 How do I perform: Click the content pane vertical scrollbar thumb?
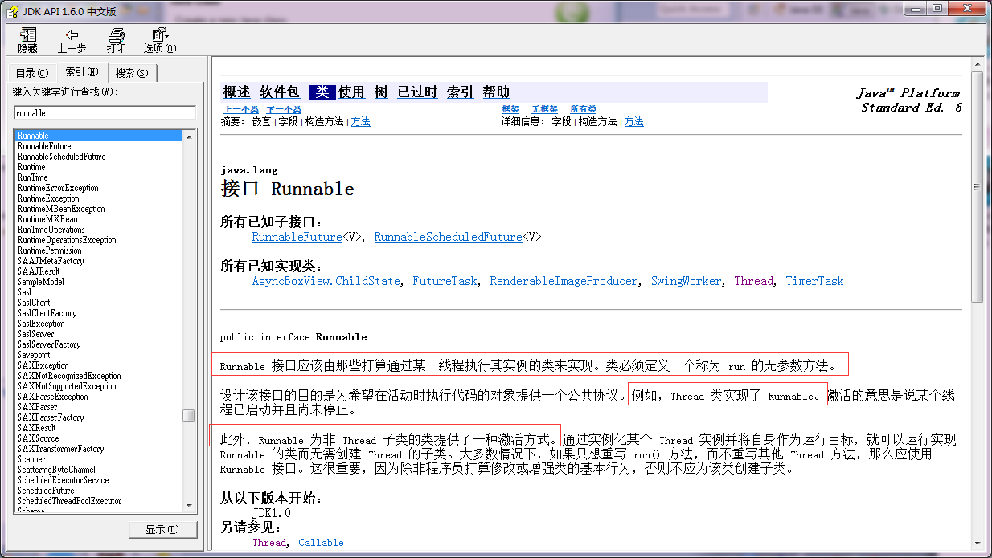[978, 186]
